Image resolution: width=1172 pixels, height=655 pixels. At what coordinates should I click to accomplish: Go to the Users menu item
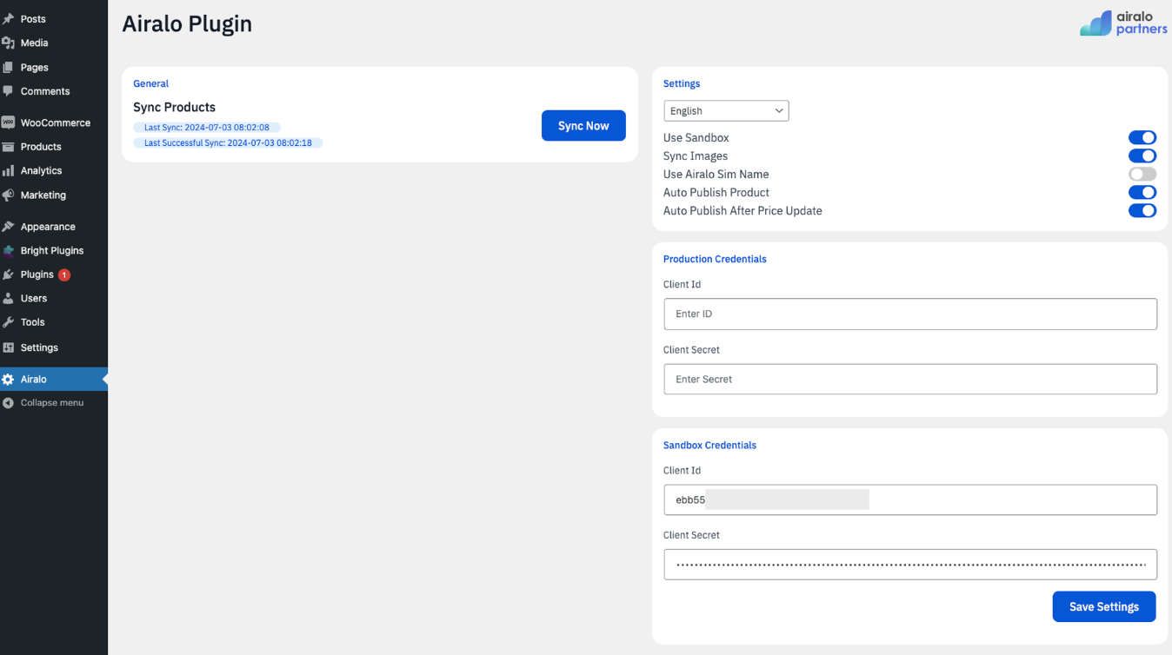54,298
